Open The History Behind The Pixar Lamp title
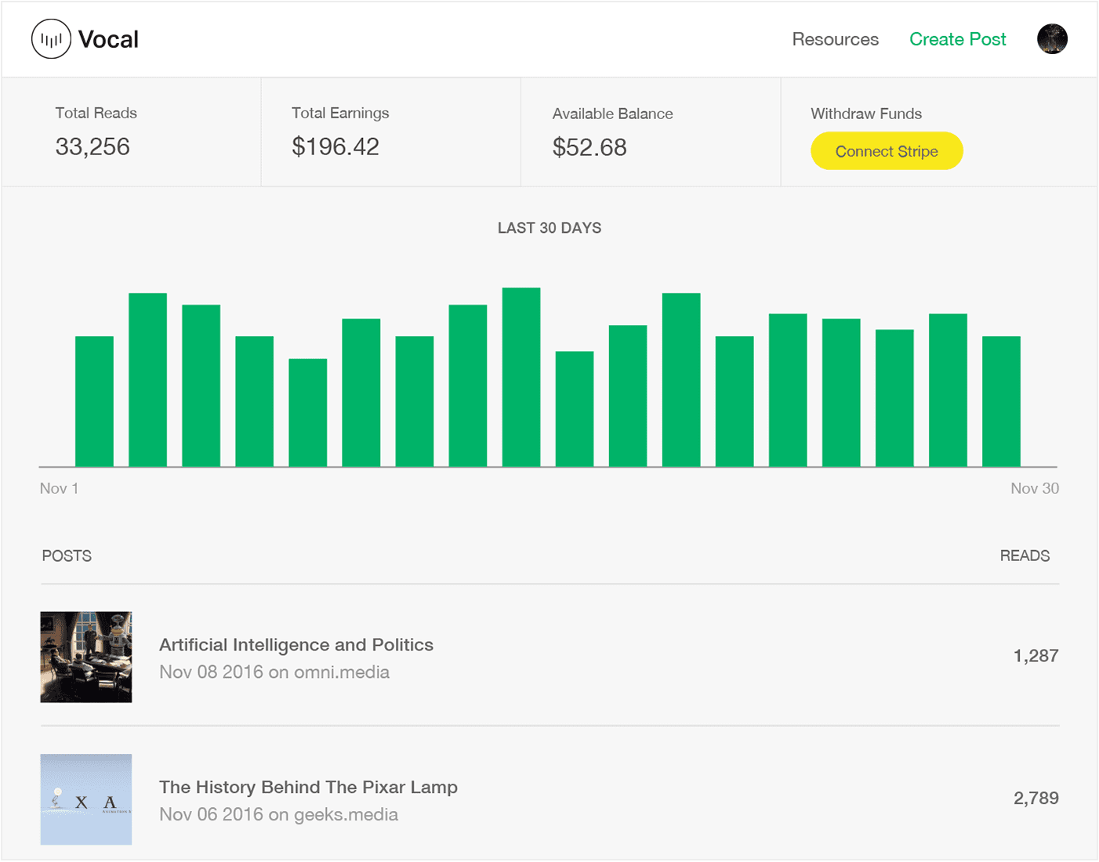This screenshot has height=862, width=1099. (308, 788)
